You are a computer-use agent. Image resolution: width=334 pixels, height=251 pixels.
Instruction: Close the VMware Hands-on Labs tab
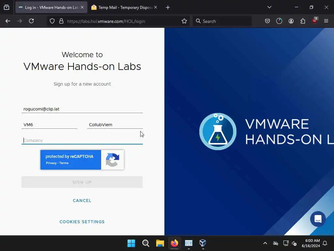click(x=82, y=7)
